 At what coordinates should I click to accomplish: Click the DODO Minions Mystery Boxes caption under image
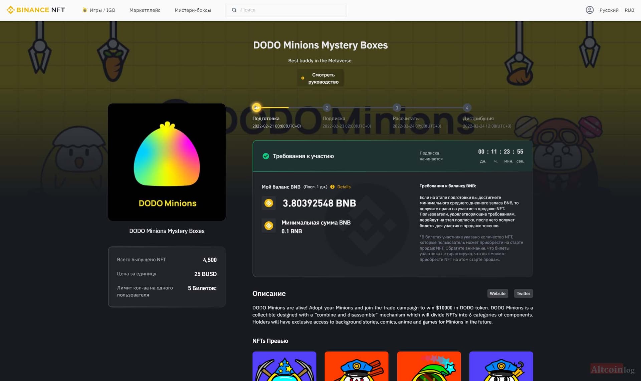pos(167,231)
